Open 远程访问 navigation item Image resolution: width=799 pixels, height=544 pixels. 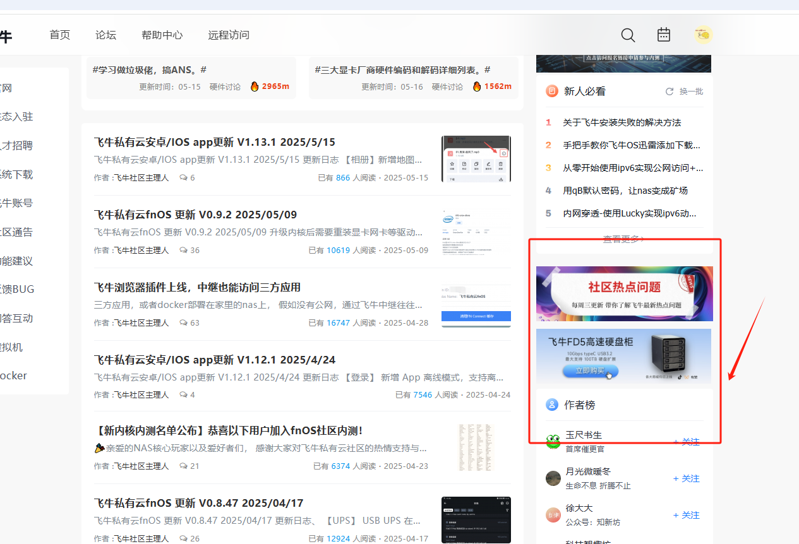[x=229, y=35]
